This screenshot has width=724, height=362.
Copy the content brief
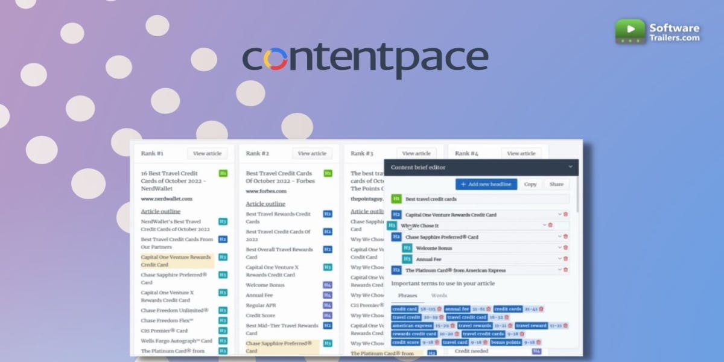click(530, 184)
